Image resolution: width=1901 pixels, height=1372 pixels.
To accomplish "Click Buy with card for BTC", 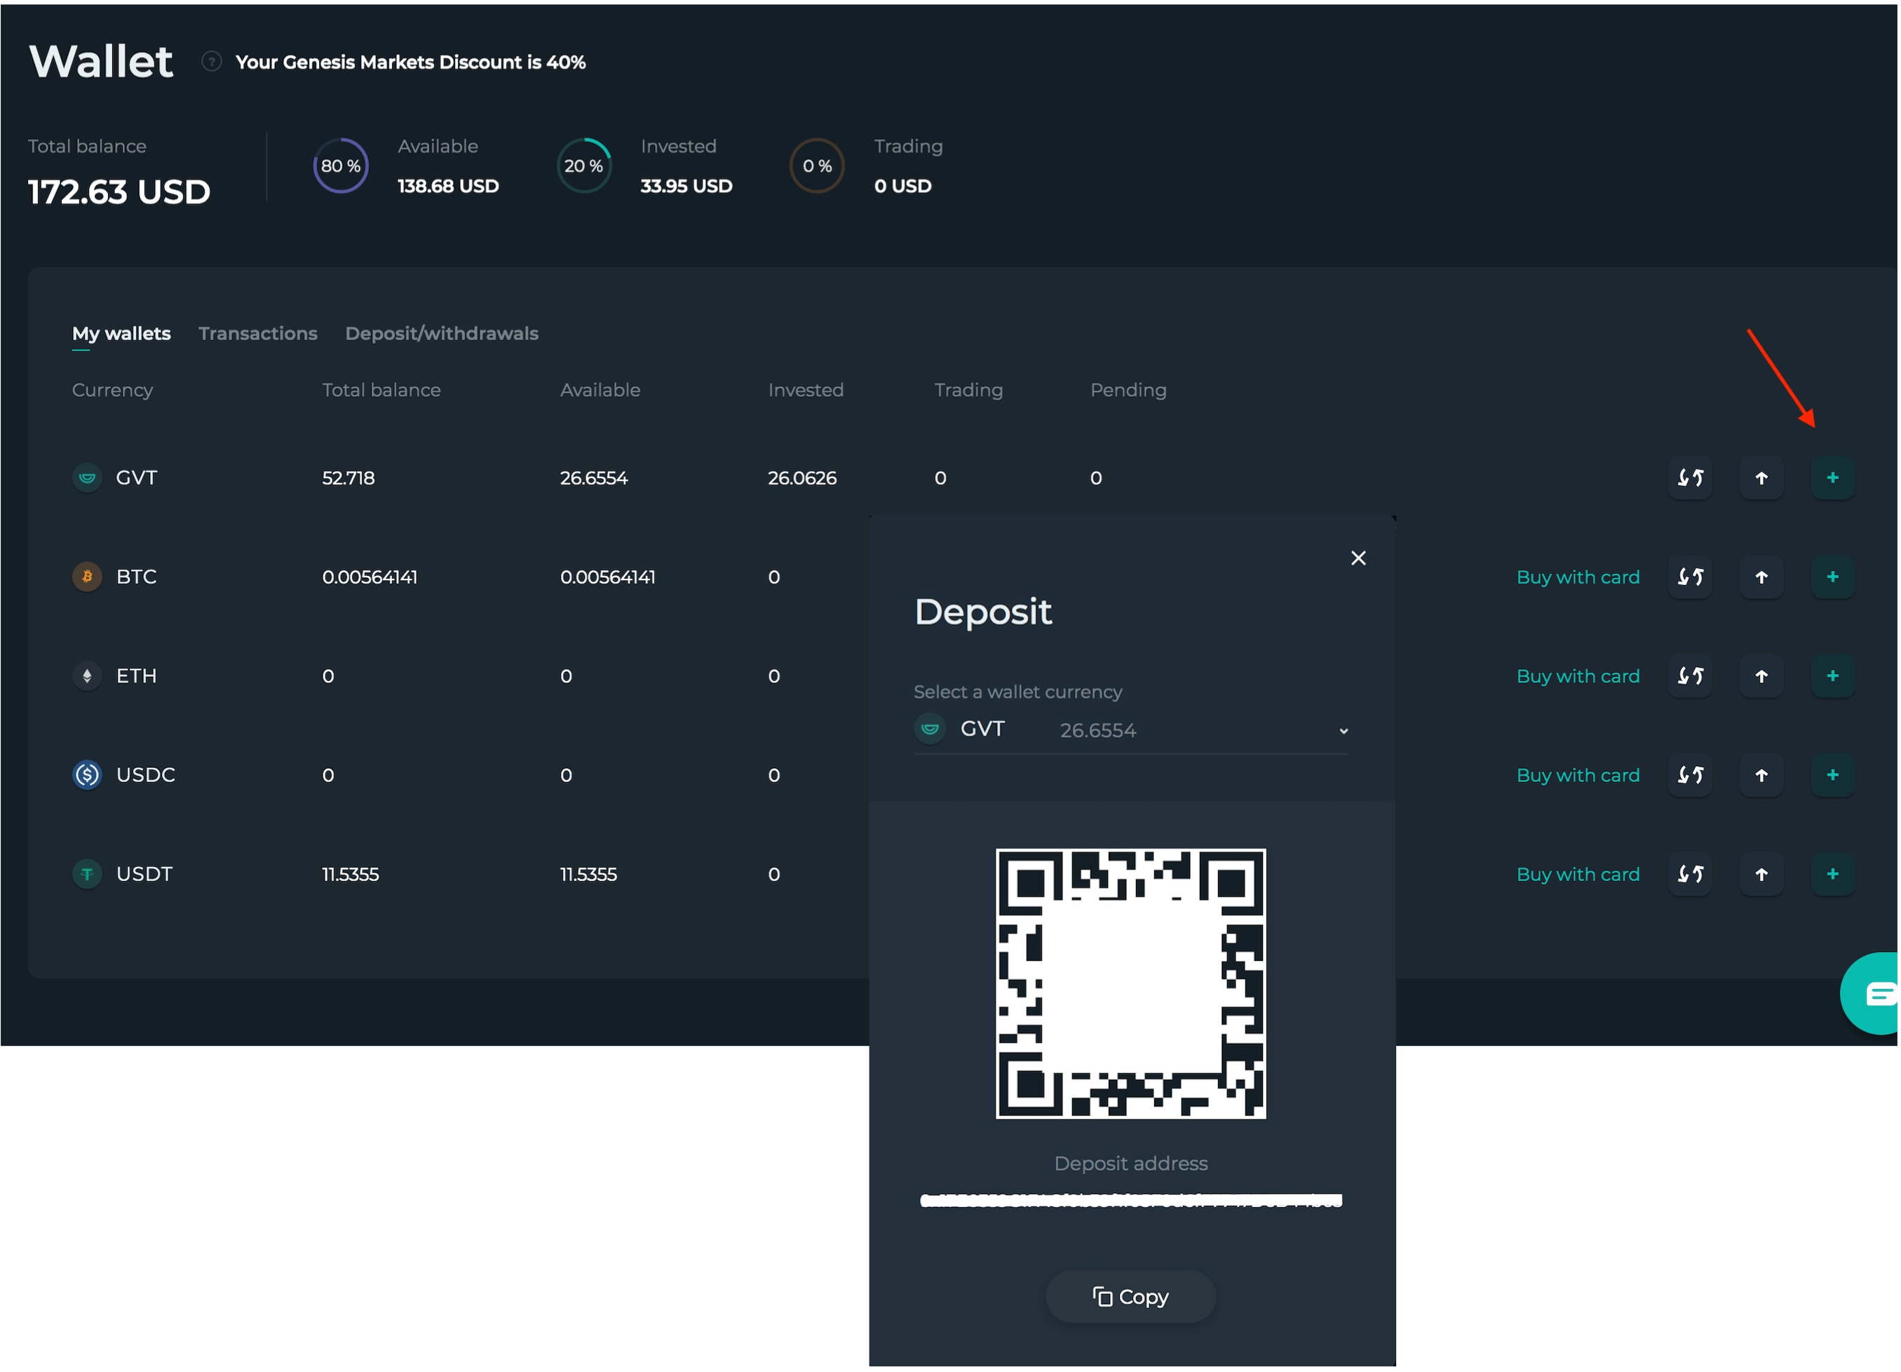I will pyautogui.click(x=1578, y=577).
